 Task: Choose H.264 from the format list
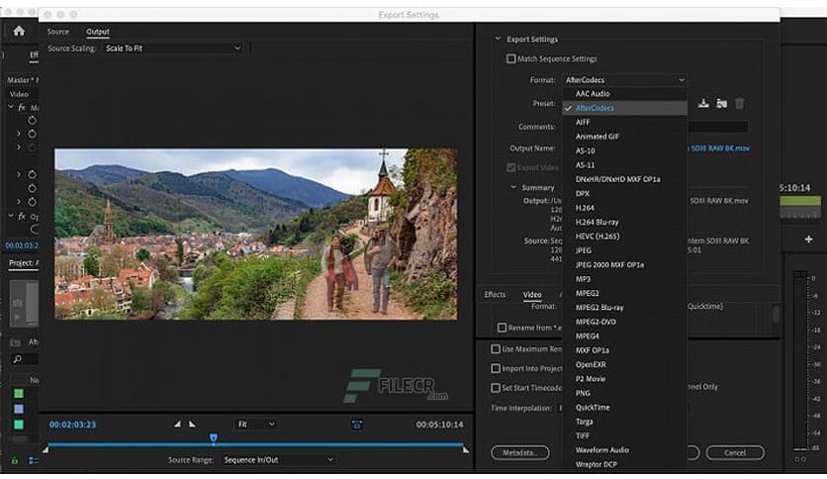tap(586, 208)
